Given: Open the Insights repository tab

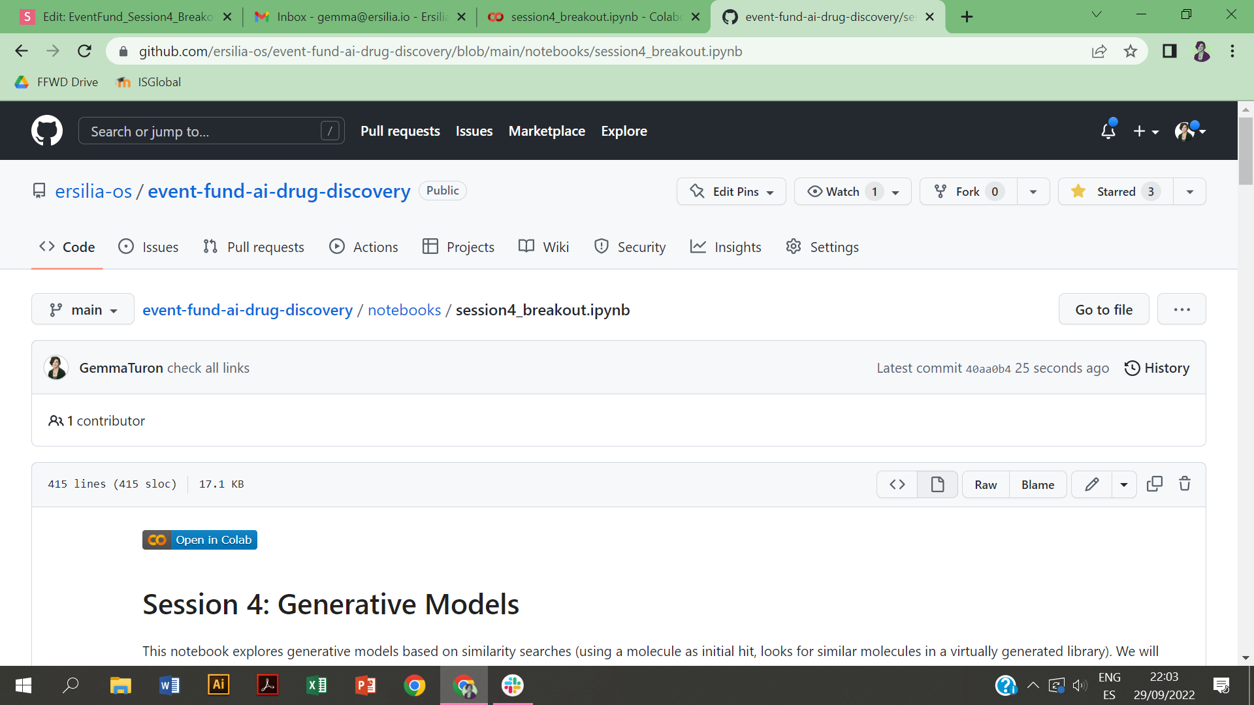Looking at the screenshot, I should click(726, 247).
